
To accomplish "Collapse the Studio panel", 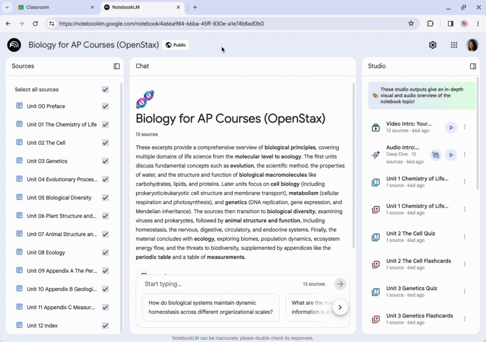I will coord(473,66).
